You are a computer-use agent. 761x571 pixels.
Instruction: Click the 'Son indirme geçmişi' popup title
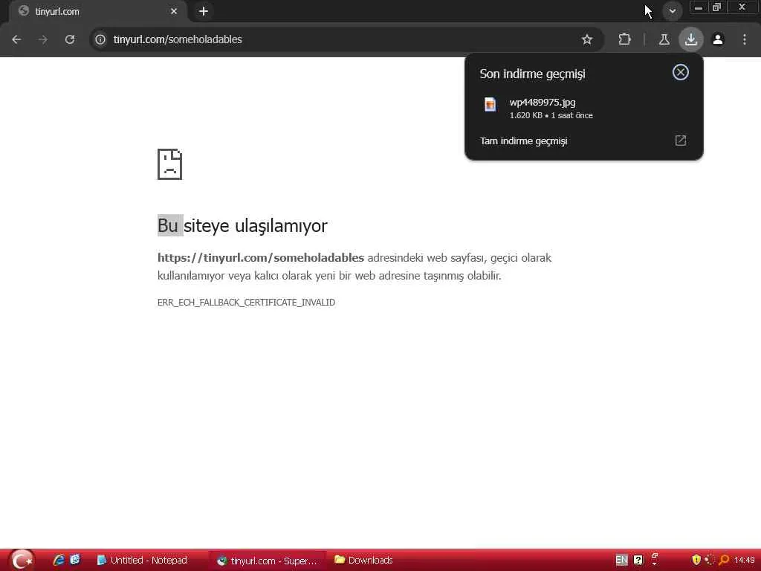(x=532, y=74)
